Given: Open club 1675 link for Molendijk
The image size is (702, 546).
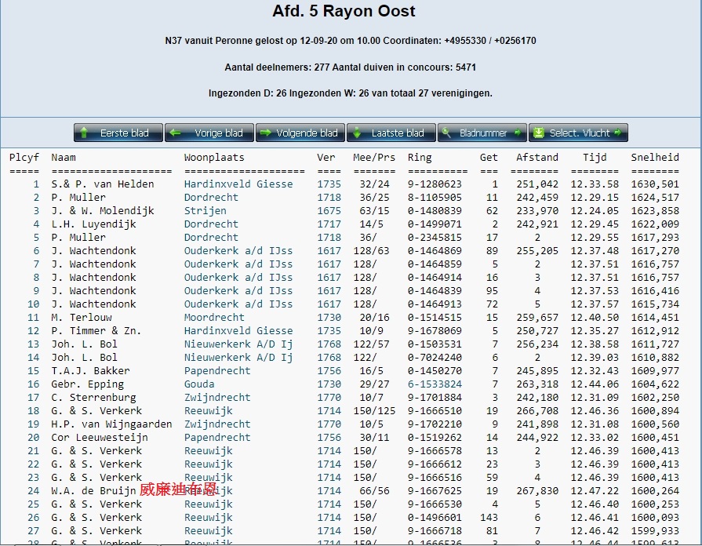Looking at the screenshot, I should pos(329,210).
